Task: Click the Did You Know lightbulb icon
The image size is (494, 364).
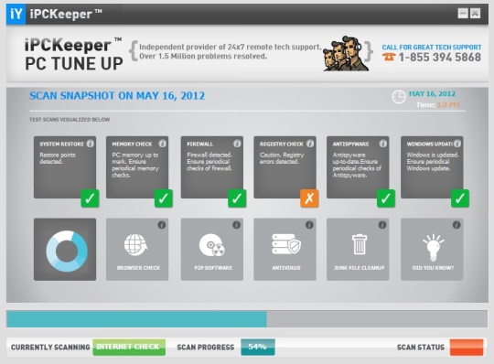Action: click(x=434, y=247)
